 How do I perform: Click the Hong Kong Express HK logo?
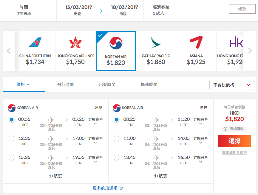click(x=236, y=42)
